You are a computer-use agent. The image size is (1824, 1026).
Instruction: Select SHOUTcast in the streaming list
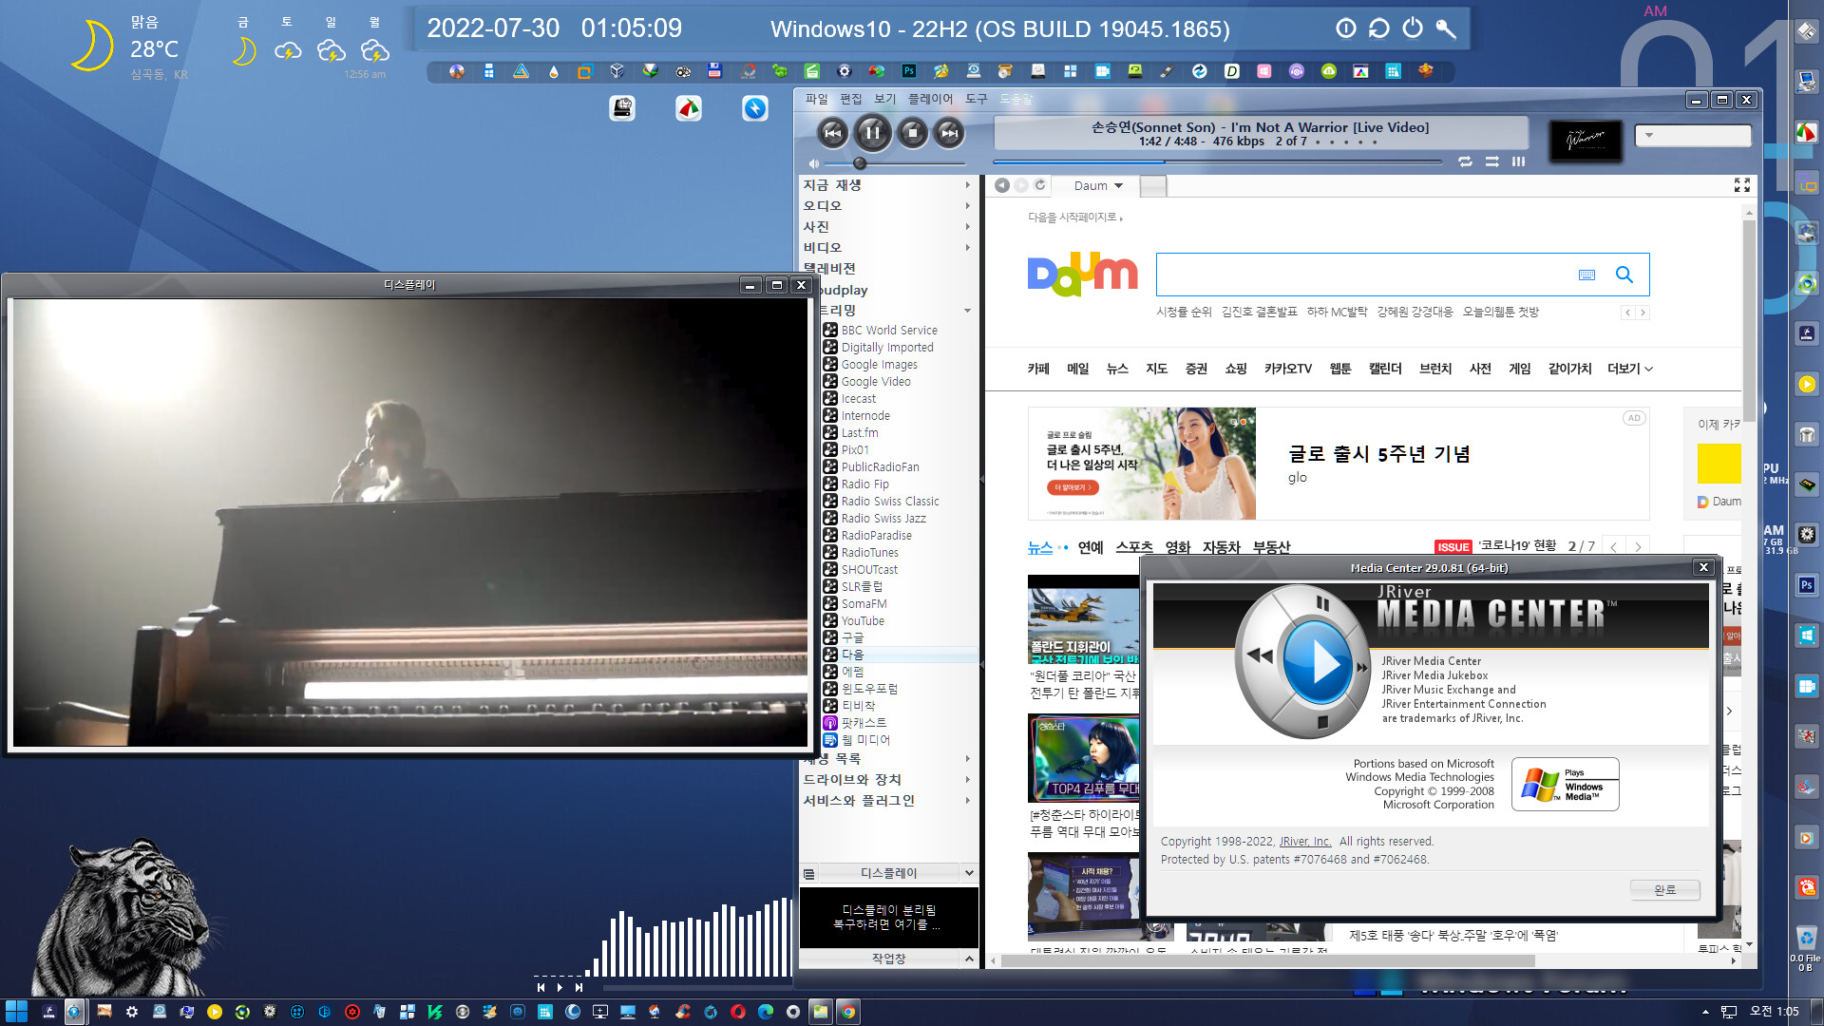[869, 570]
